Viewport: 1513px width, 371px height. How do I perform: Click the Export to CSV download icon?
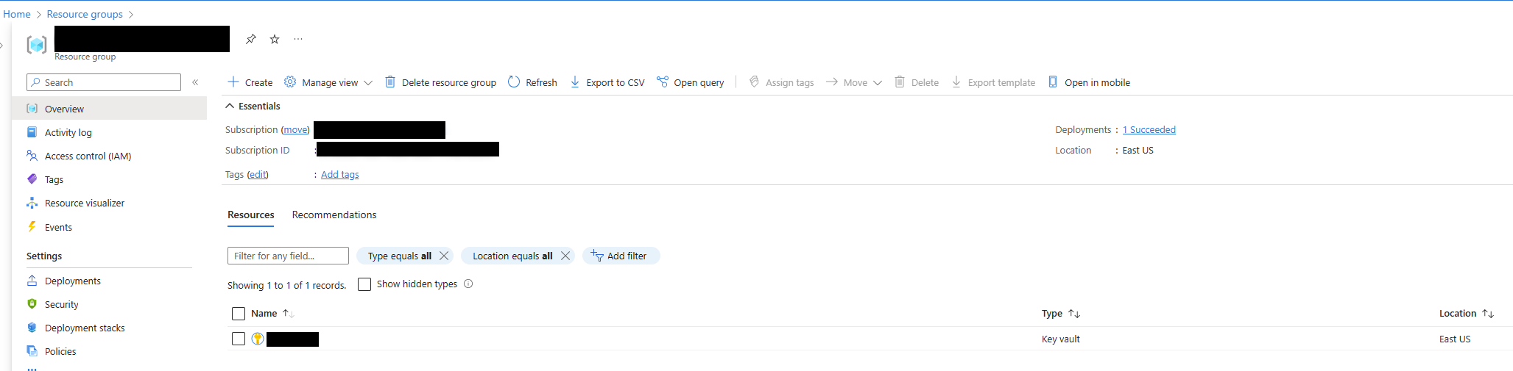pyautogui.click(x=575, y=82)
